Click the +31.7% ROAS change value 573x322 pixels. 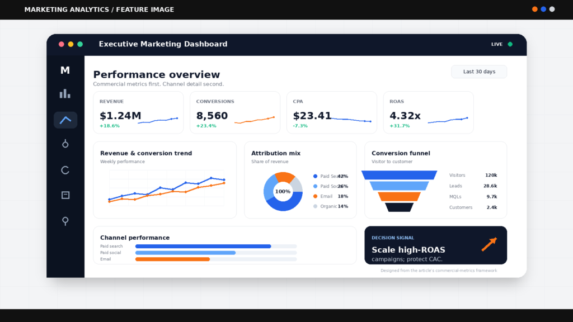[400, 126]
